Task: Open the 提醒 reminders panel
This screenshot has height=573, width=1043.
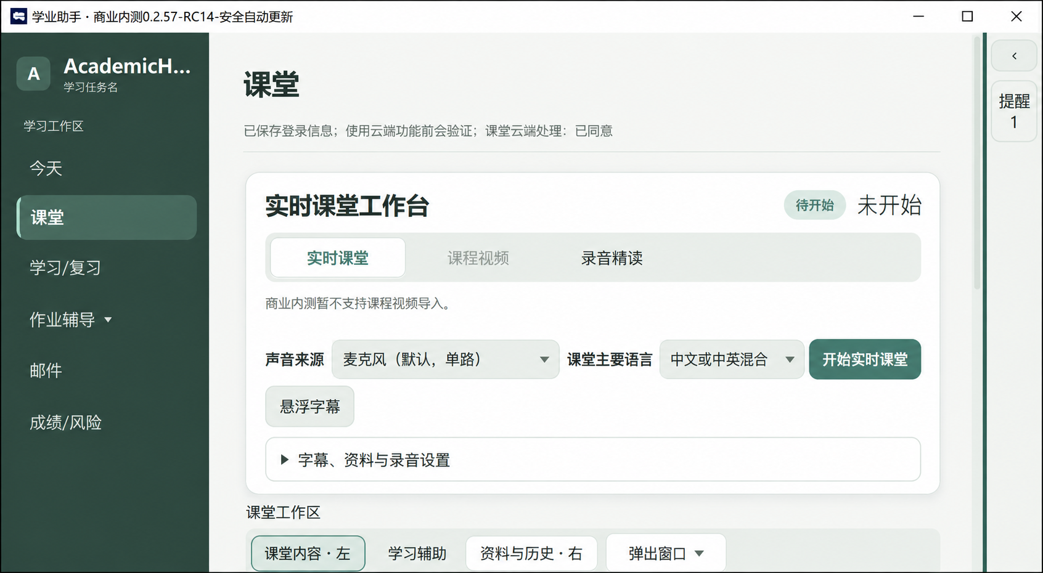Action: point(1014,111)
